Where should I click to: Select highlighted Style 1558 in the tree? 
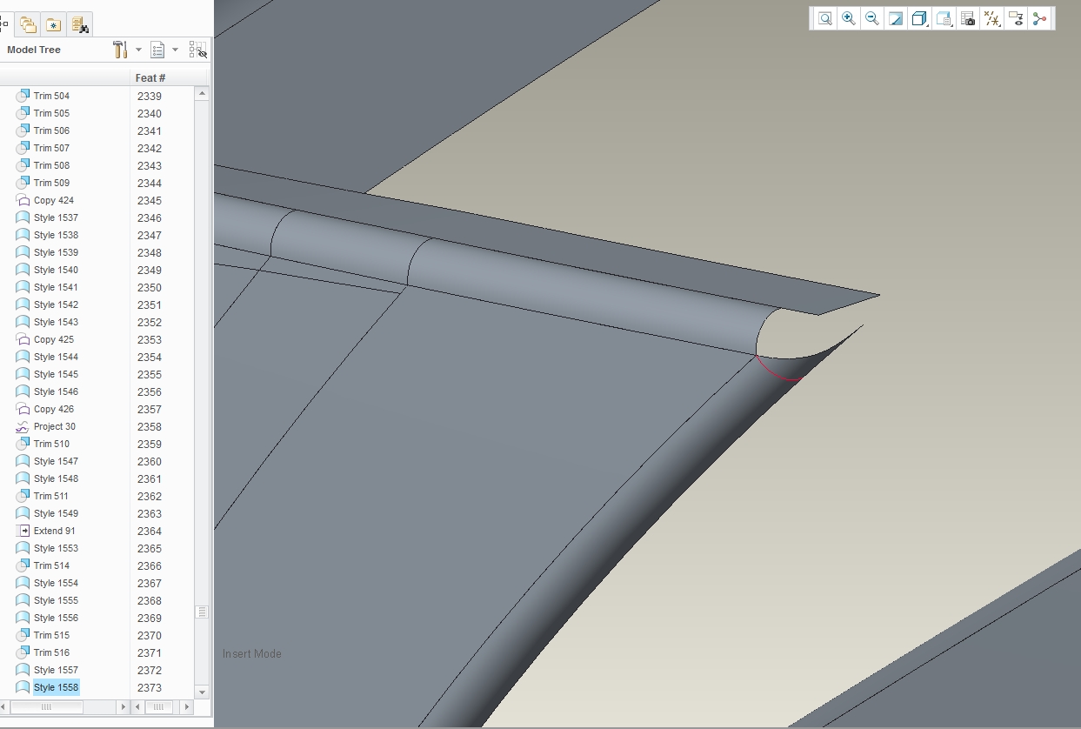[x=56, y=687]
